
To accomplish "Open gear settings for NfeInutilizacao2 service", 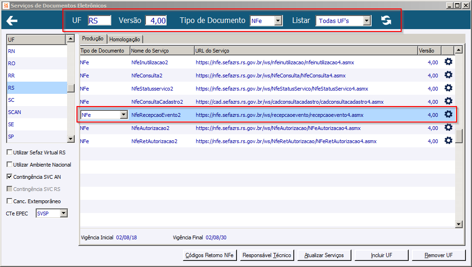I will point(448,62).
